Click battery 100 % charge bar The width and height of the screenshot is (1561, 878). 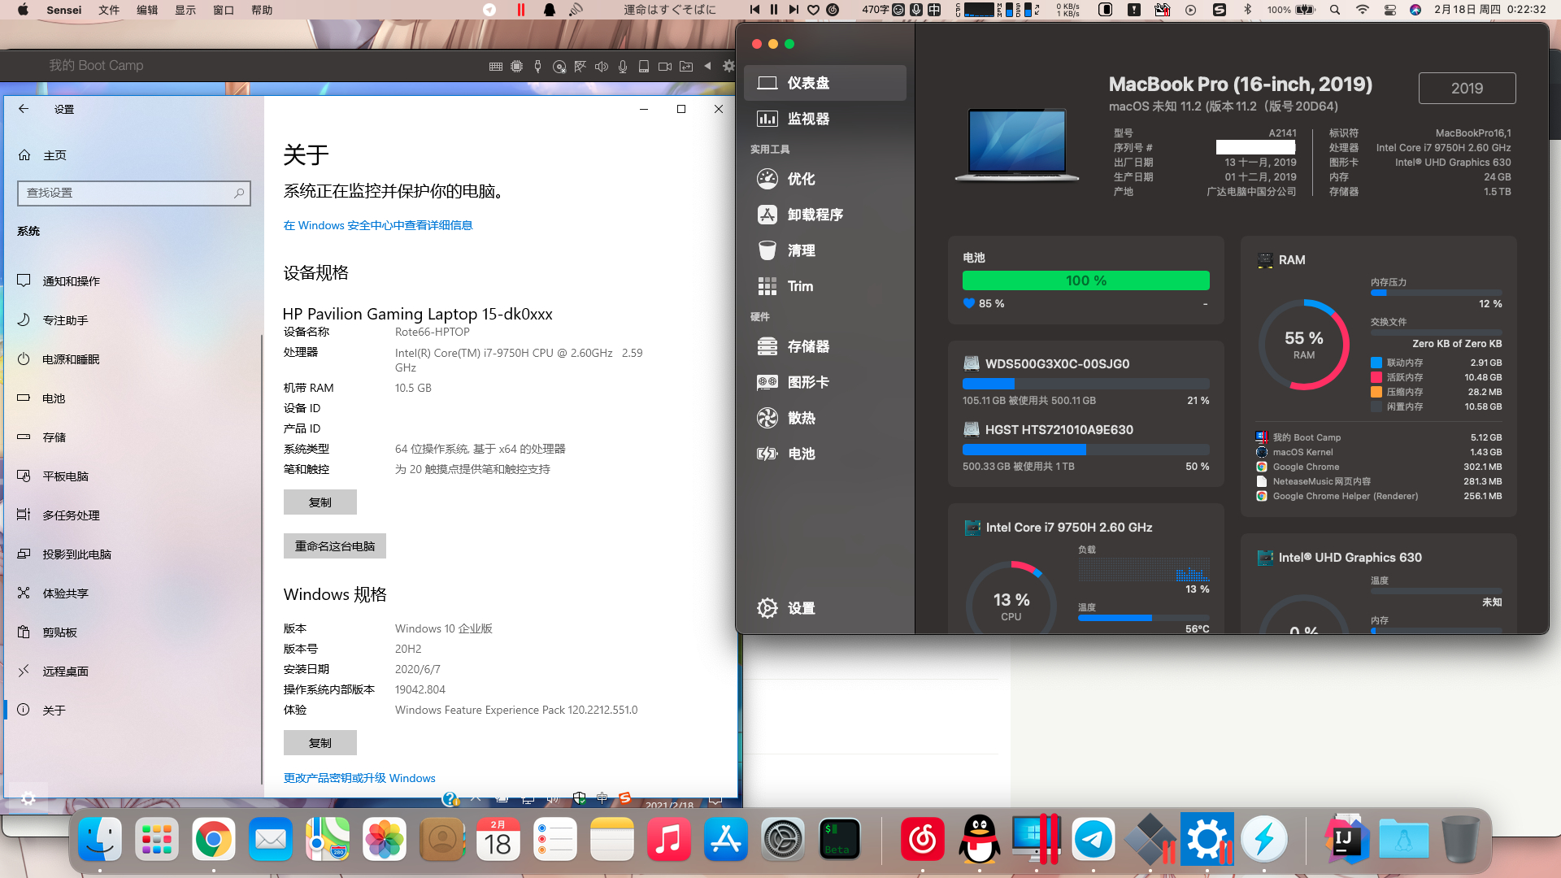[1085, 280]
